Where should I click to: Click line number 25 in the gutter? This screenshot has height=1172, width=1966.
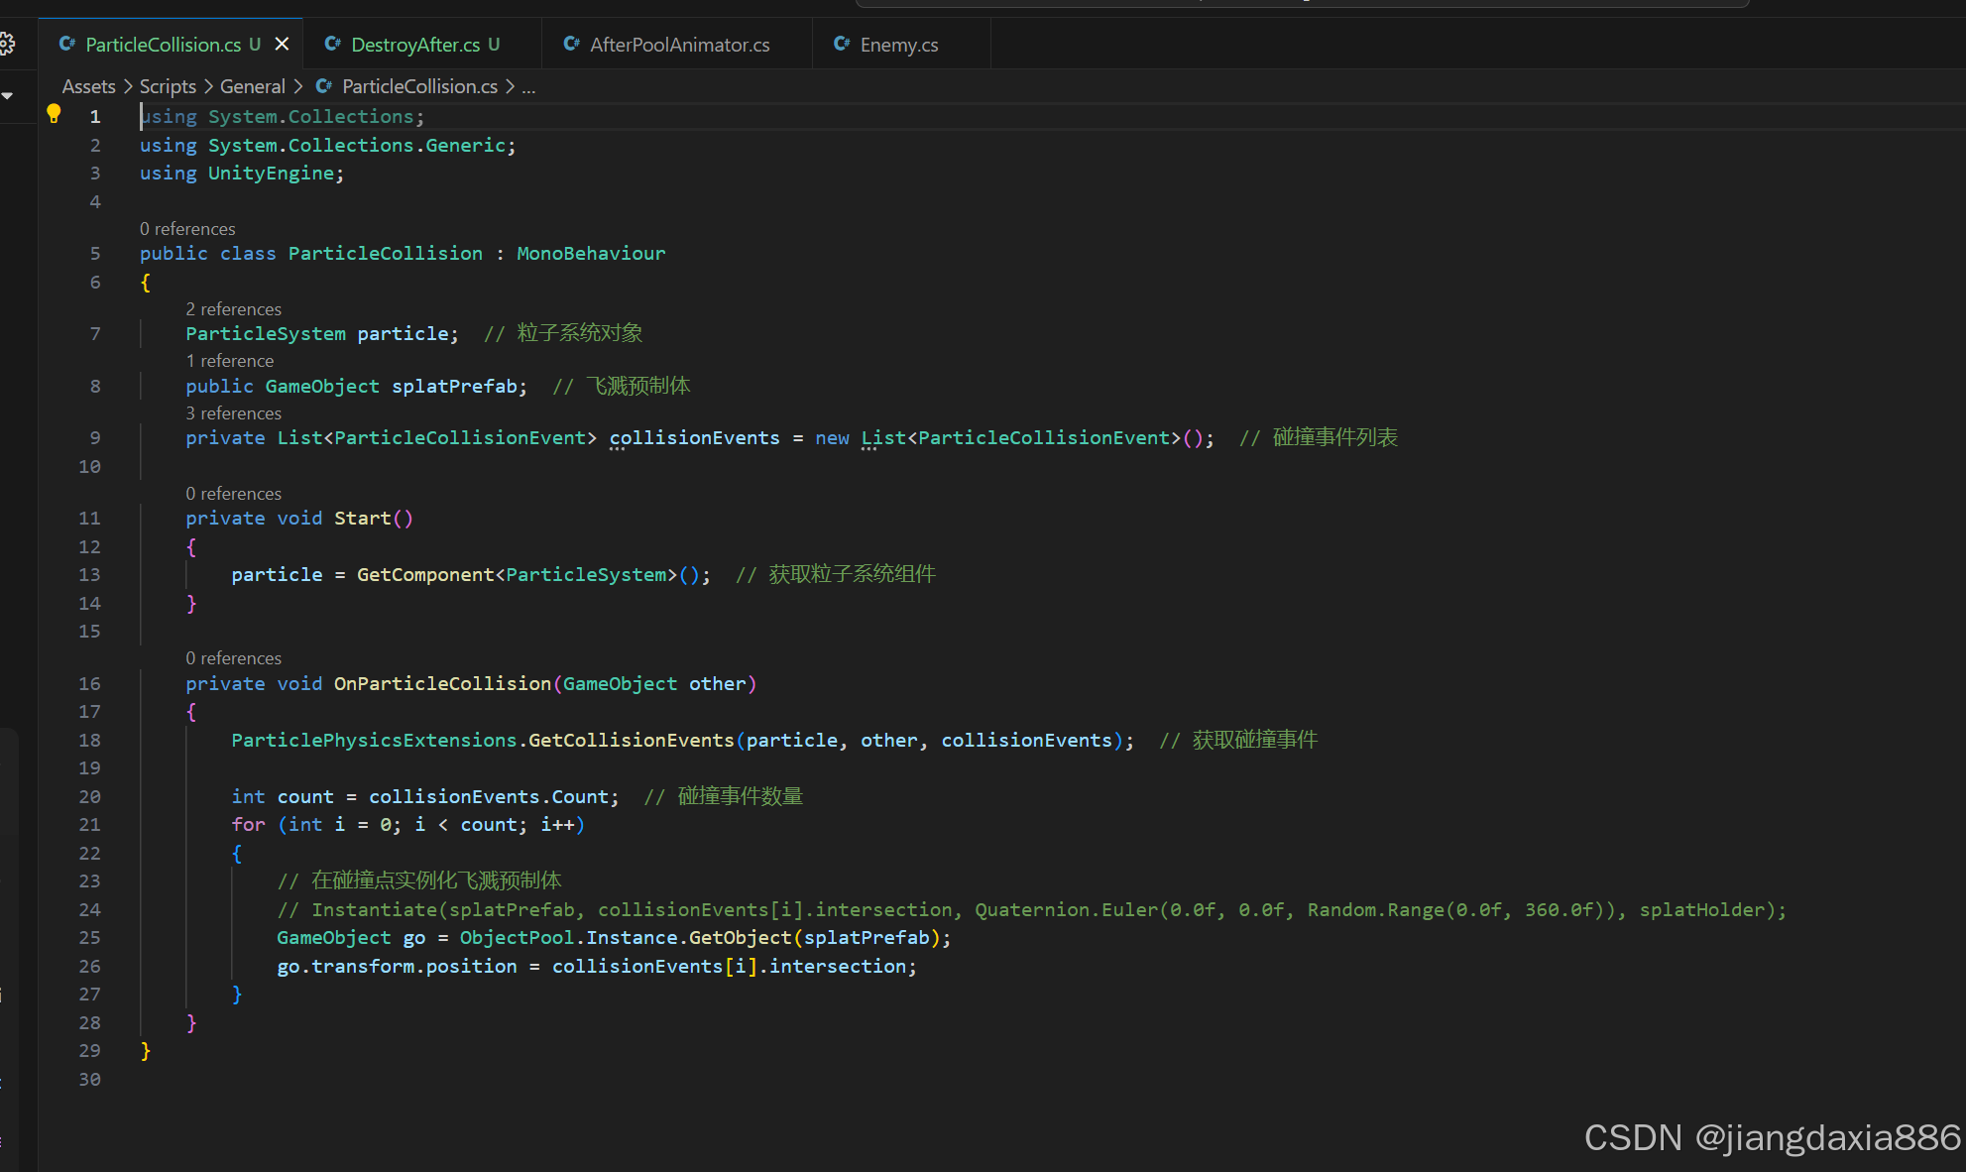click(89, 937)
